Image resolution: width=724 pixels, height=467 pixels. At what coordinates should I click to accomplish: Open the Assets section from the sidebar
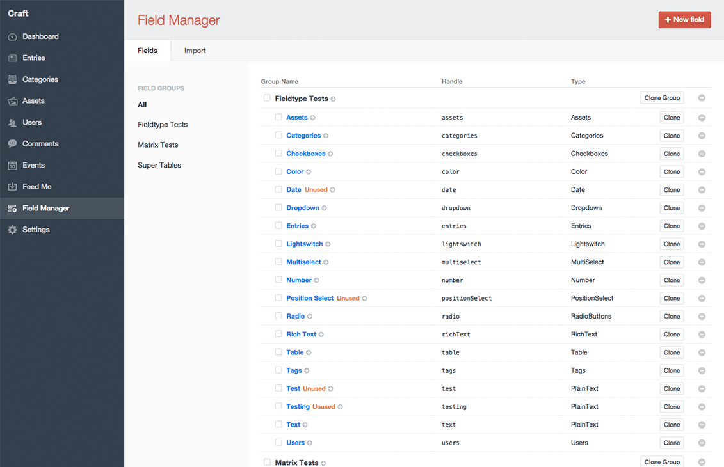click(x=12, y=100)
